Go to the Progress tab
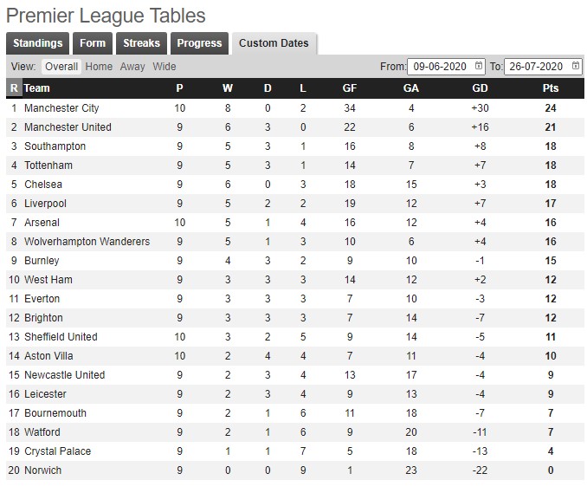Screen dimensions: 587x493 pos(199,43)
